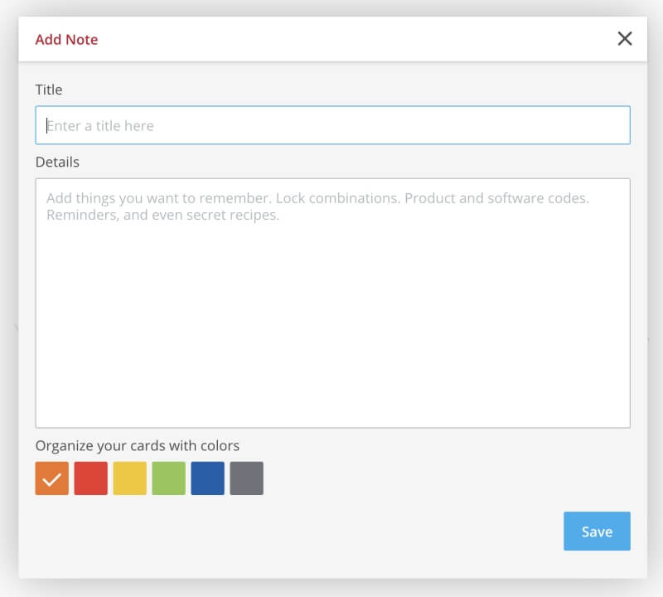Click 'Enter a title here' placeholder
Viewport: 663px width, 597px height.
tap(100, 126)
